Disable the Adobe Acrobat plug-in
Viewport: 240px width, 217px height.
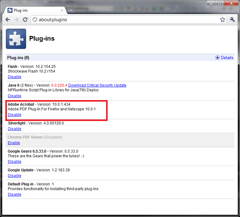pos(14,115)
